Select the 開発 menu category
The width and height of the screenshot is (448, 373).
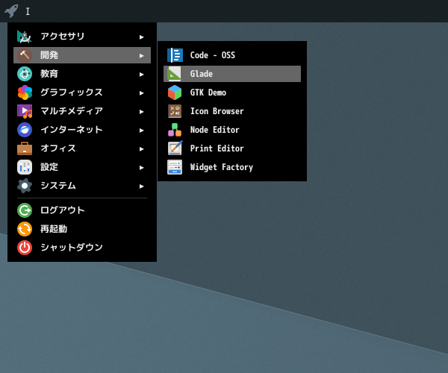tap(82, 55)
